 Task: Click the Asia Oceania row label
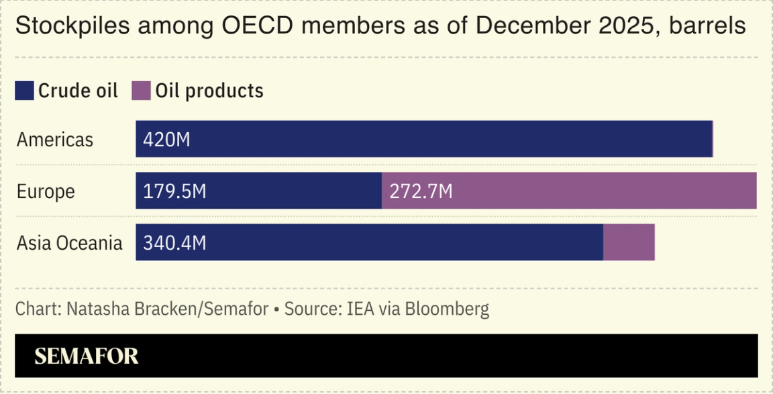tap(70, 242)
